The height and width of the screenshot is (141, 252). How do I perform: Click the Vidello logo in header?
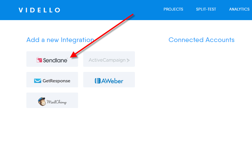(39, 10)
